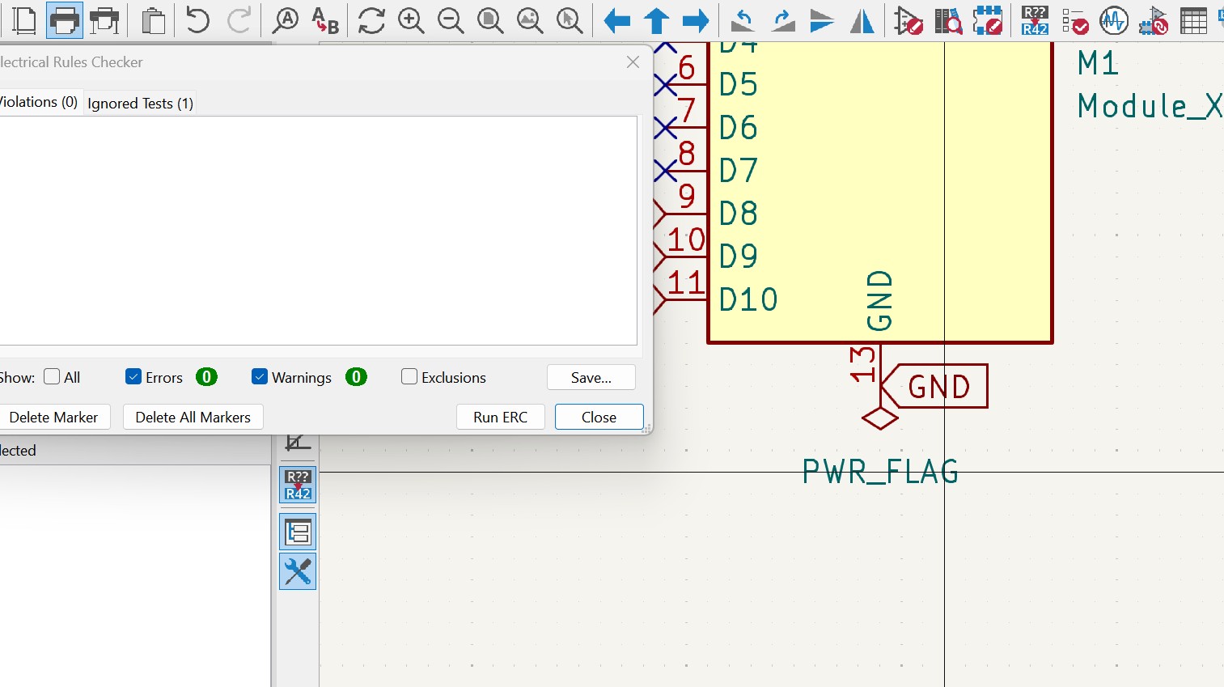This screenshot has width=1224, height=687.
Task: Zoom in on the schematic
Action: [411, 20]
